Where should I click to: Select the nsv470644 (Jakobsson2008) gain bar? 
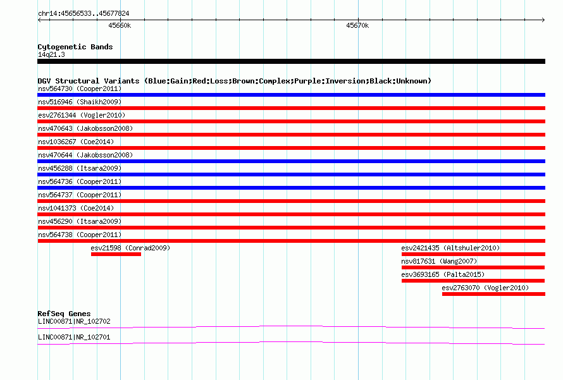click(291, 161)
